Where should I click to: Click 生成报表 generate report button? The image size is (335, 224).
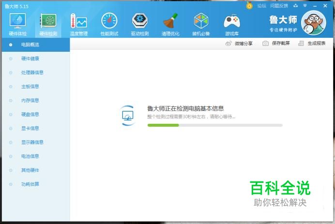coord(312,44)
